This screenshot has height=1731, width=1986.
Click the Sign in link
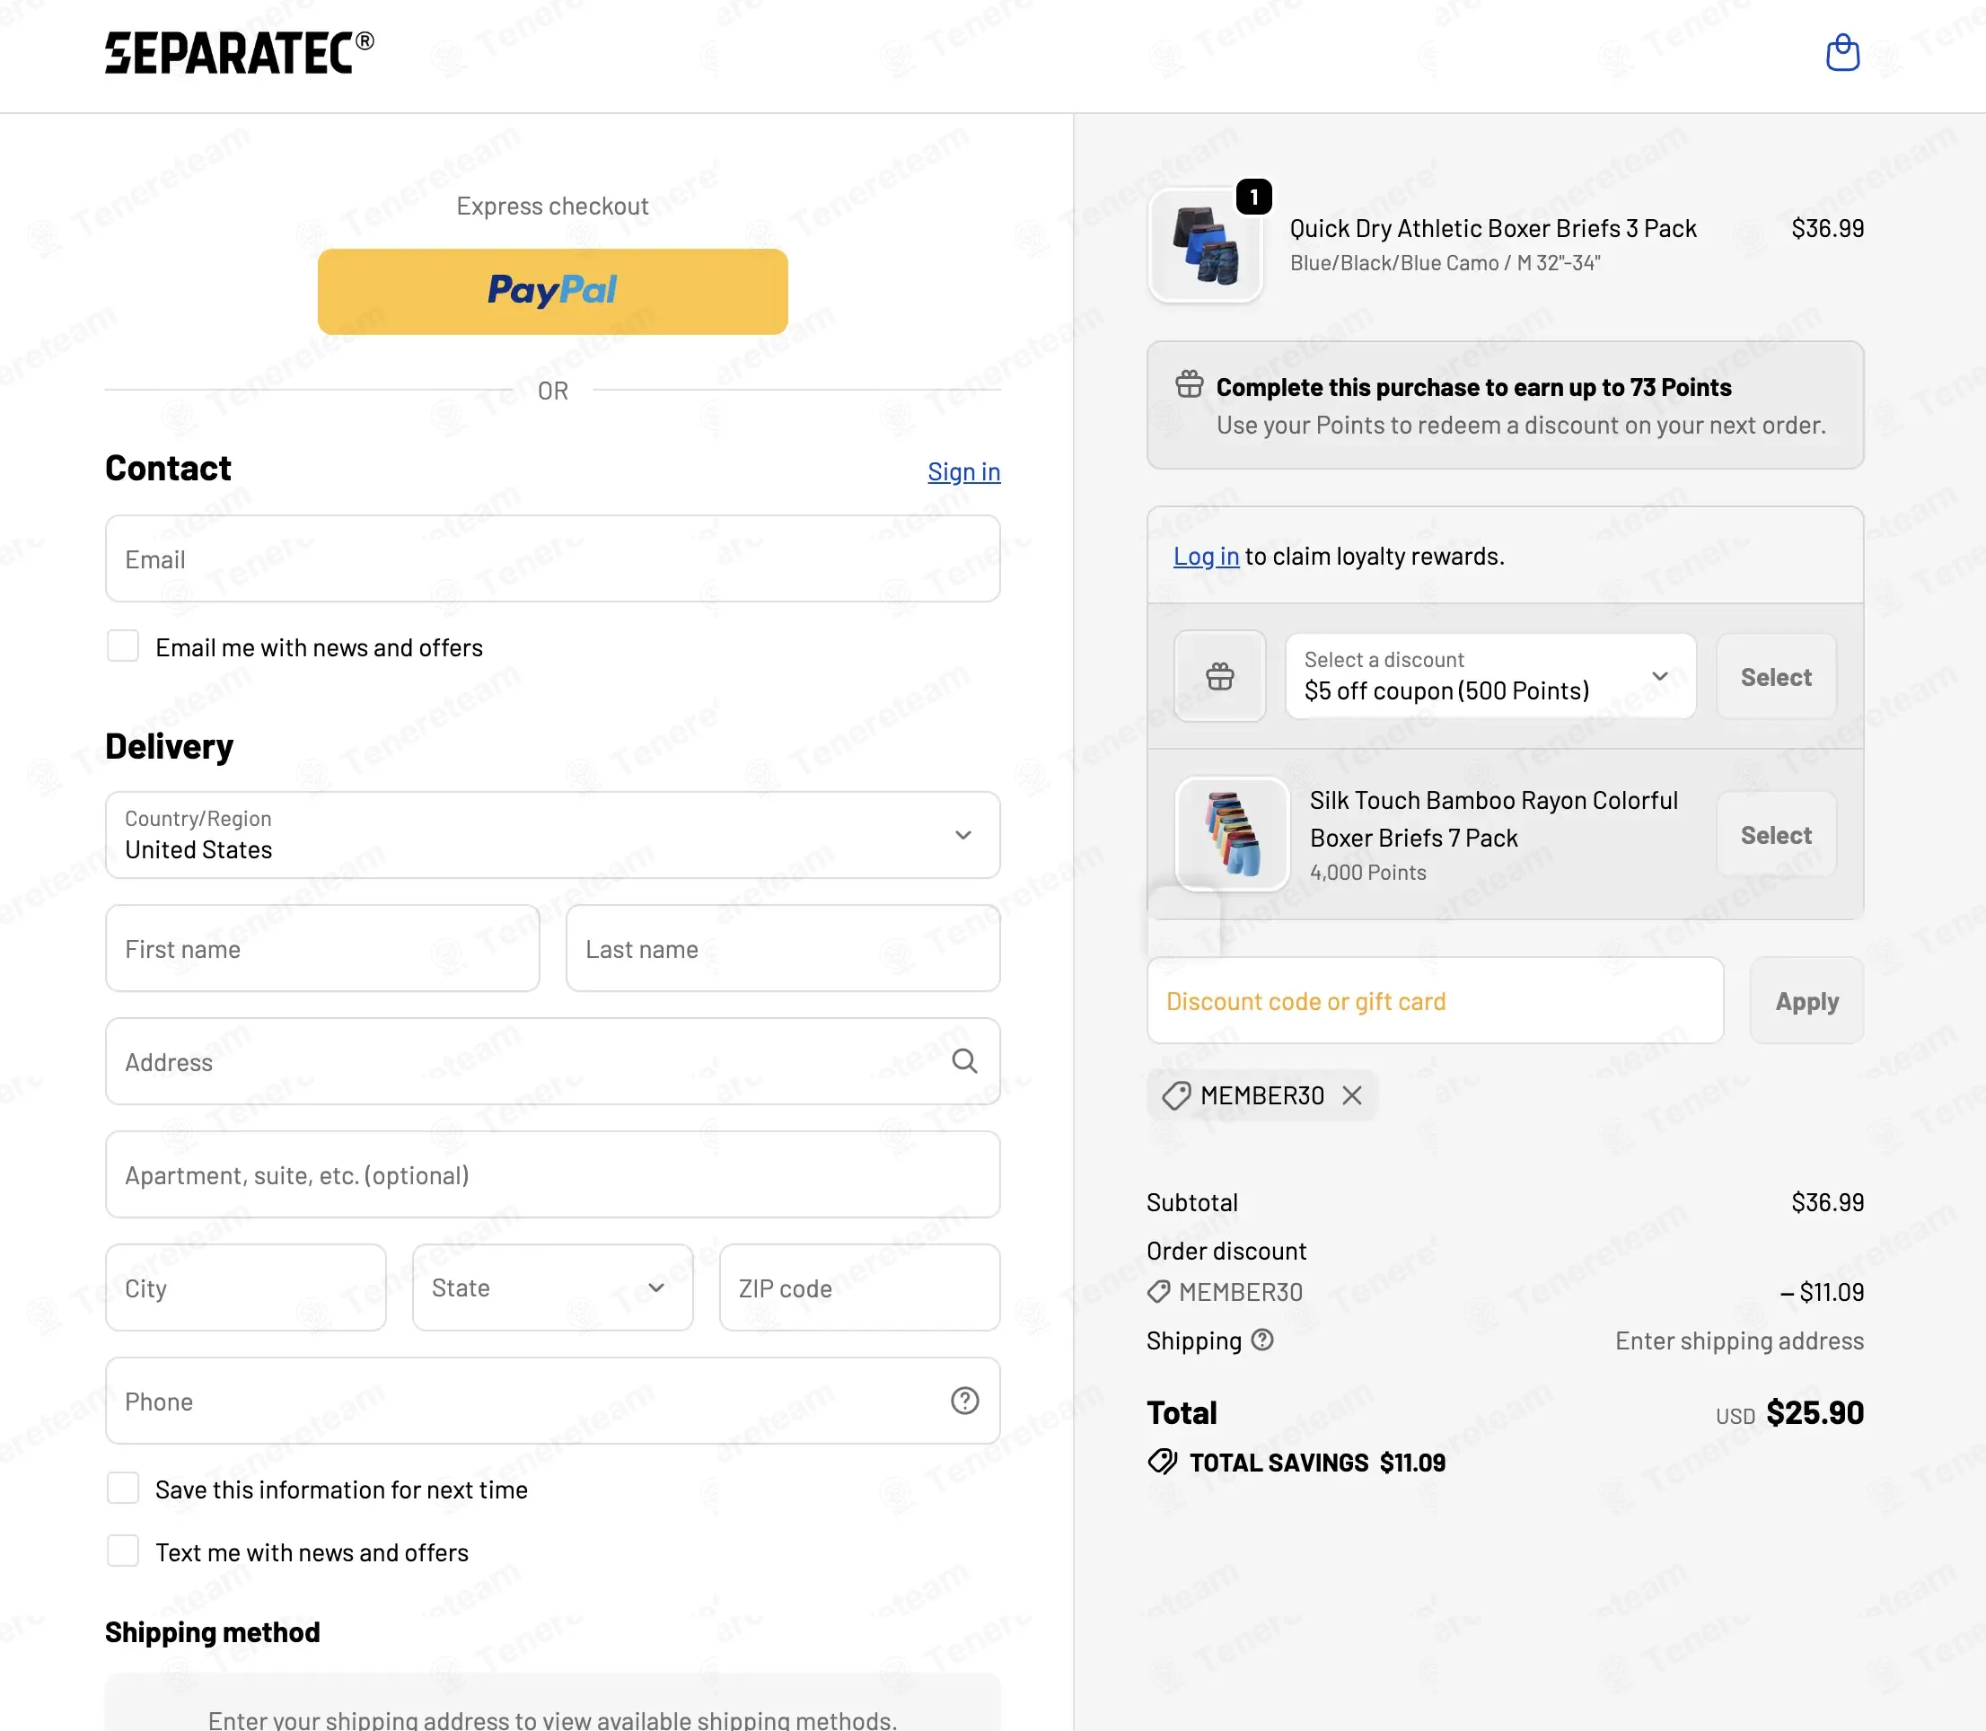963,471
